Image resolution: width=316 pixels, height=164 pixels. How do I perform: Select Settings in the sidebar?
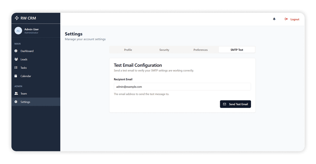[36, 102]
